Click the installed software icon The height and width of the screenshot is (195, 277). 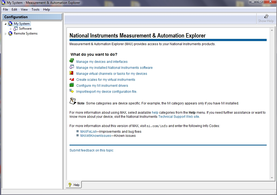point(71,67)
